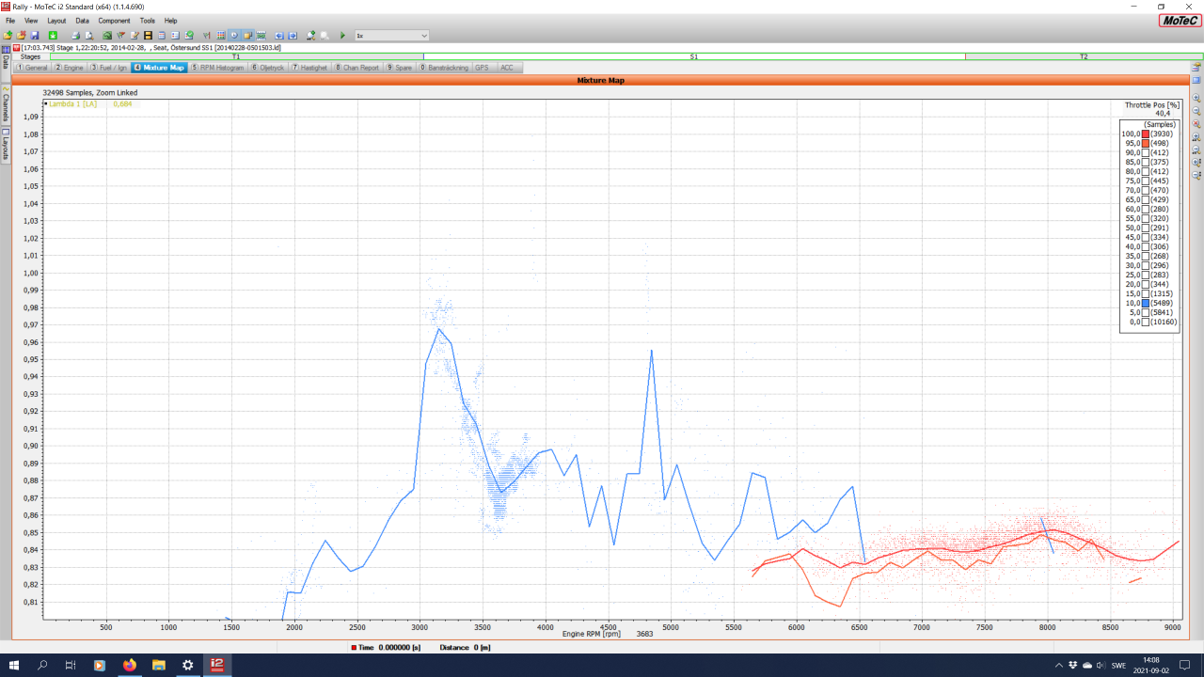Enable the 75,0 throttle checkbox
The width and height of the screenshot is (1204, 677).
1145,181
